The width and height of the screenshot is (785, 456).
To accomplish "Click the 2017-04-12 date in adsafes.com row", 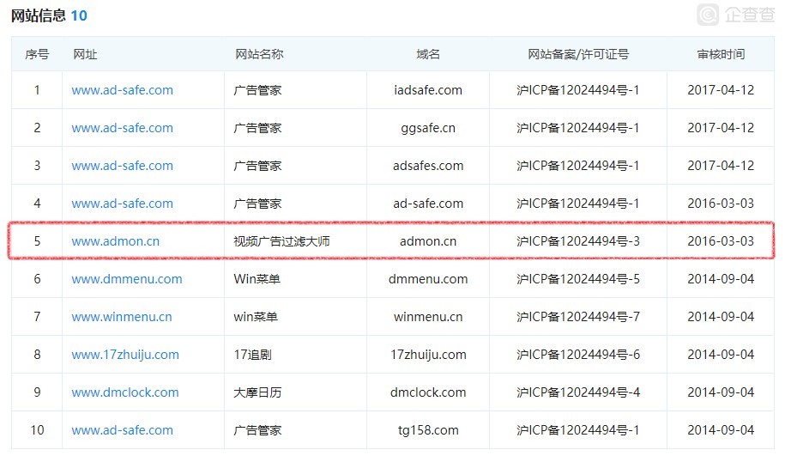I will click(721, 166).
